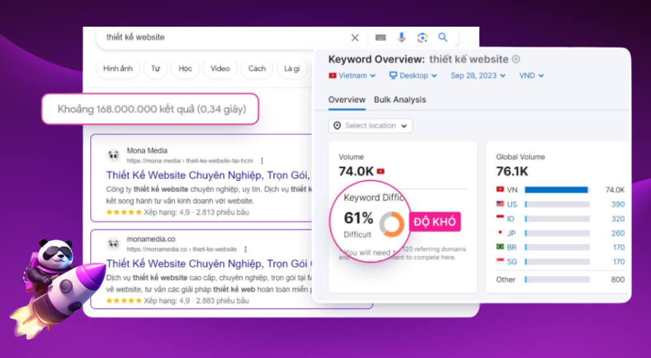Click the ID volume value 320
The width and height of the screenshot is (651, 358).
pyautogui.click(x=618, y=219)
